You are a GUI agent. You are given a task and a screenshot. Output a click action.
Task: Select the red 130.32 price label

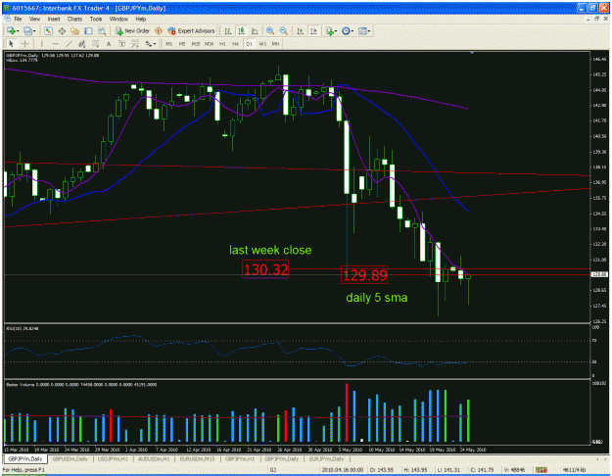(x=265, y=269)
